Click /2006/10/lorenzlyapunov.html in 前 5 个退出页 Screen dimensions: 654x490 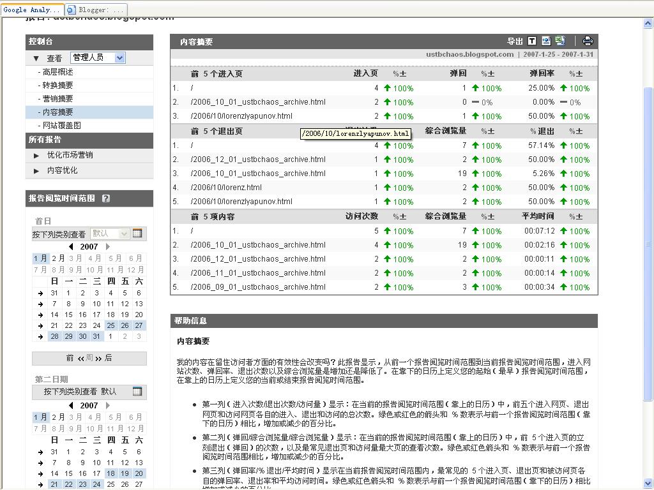click(x=241, y=202)
